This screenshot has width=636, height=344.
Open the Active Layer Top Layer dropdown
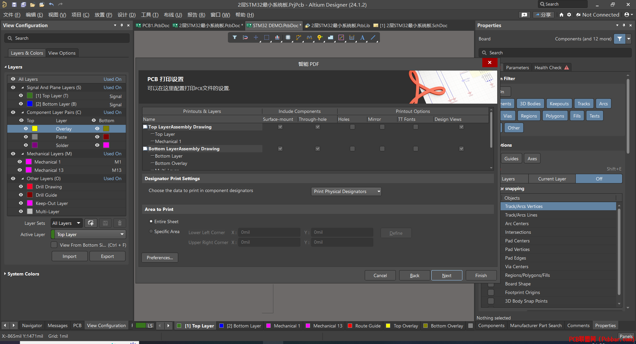(x=88, y=234)
